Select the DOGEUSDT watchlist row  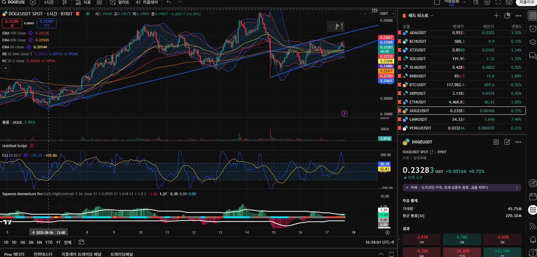point(462,111)
